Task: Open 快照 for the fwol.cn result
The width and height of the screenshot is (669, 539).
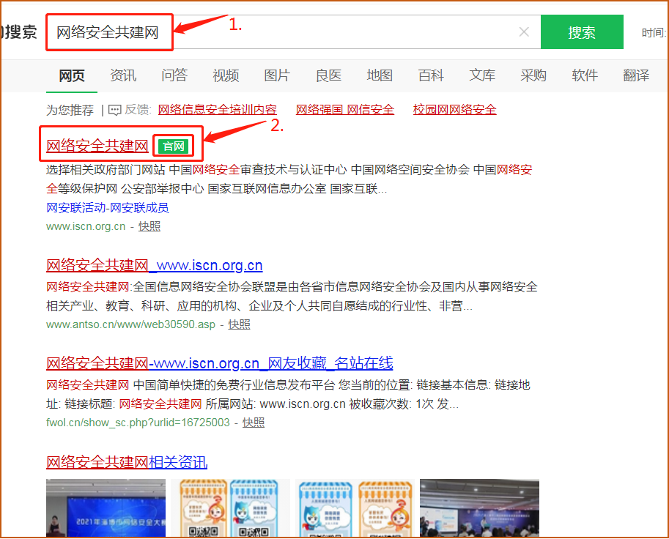Action: (x=254, y=423)
